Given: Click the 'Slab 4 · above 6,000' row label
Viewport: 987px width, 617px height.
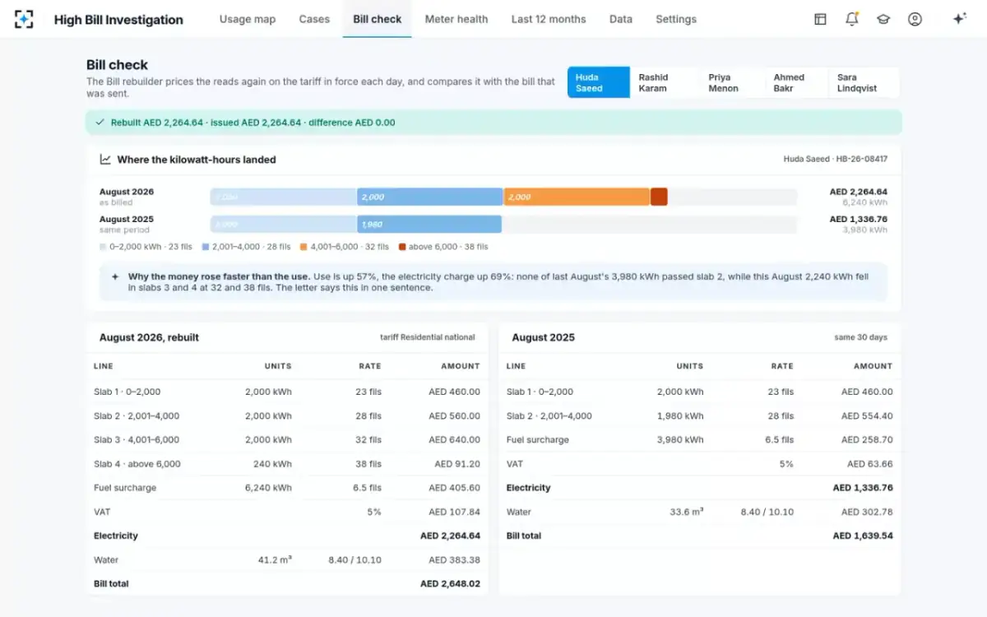Looking at the screenshot, I should click(136, 464).
